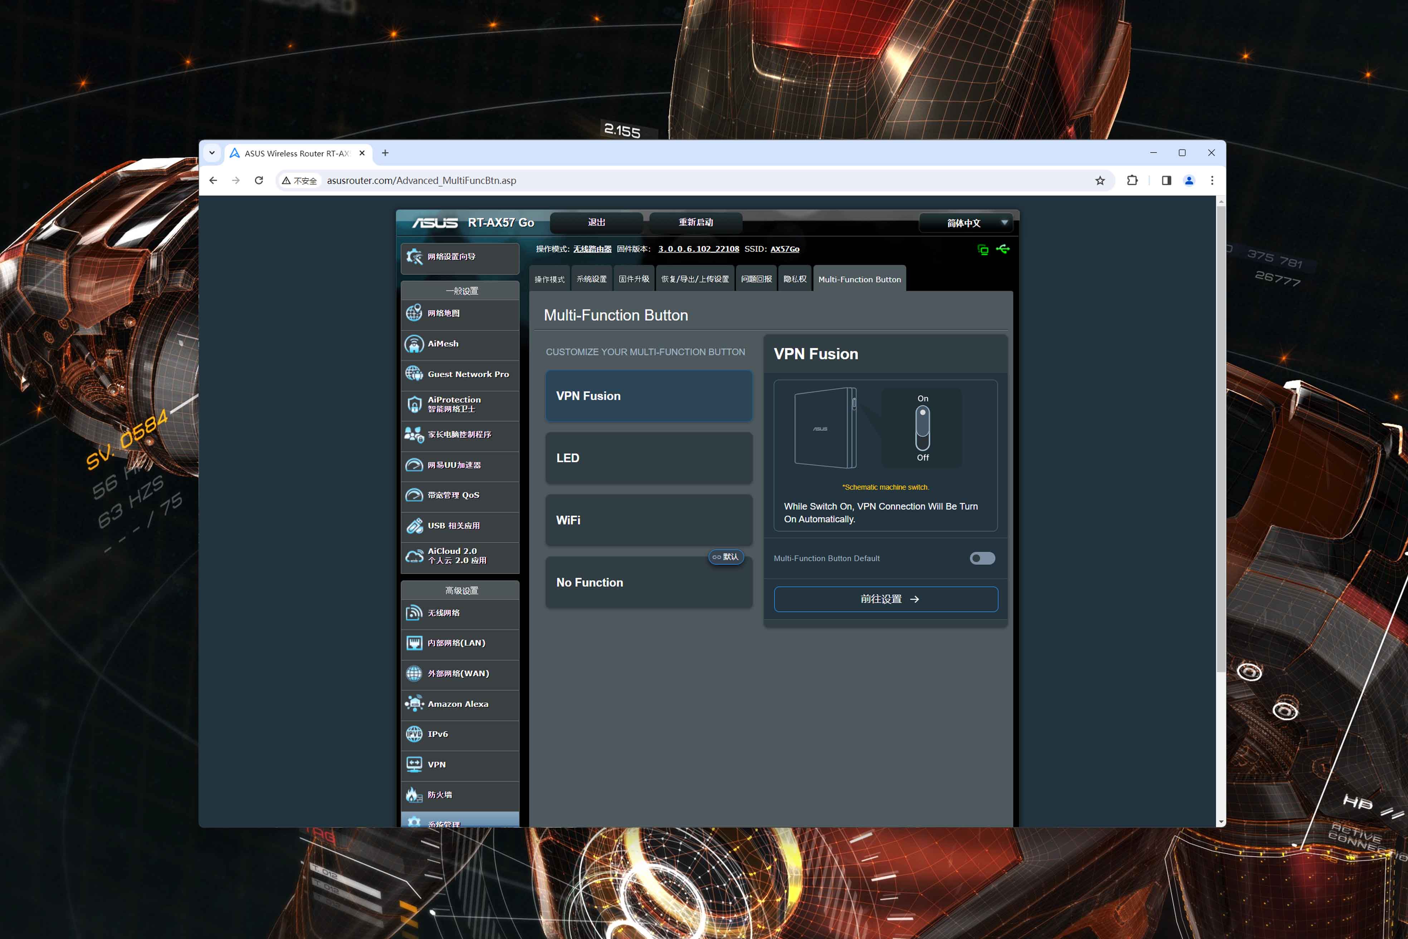The width and height of the screenshot is (1408, 939).
Task: Open a new browser tab
Action: (385, 153)
